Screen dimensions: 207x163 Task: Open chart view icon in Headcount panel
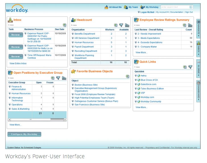[x=127, y=25]
